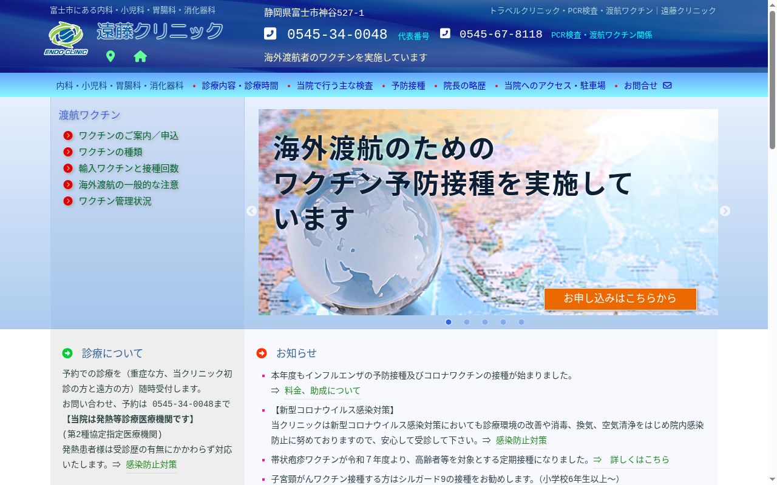The width and height of the screenshot is (777, 485).
Task: Select the fourth carousel dot
Action: pos(503,322)
